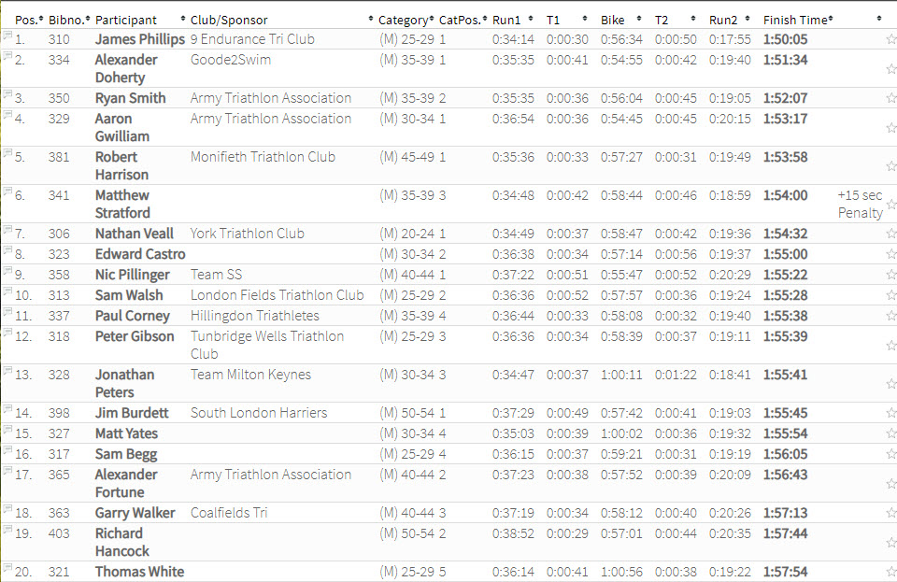This screenshot has height=582, width=897.
Task: Select participant name Nathan Veall
Action: point(135,234)
